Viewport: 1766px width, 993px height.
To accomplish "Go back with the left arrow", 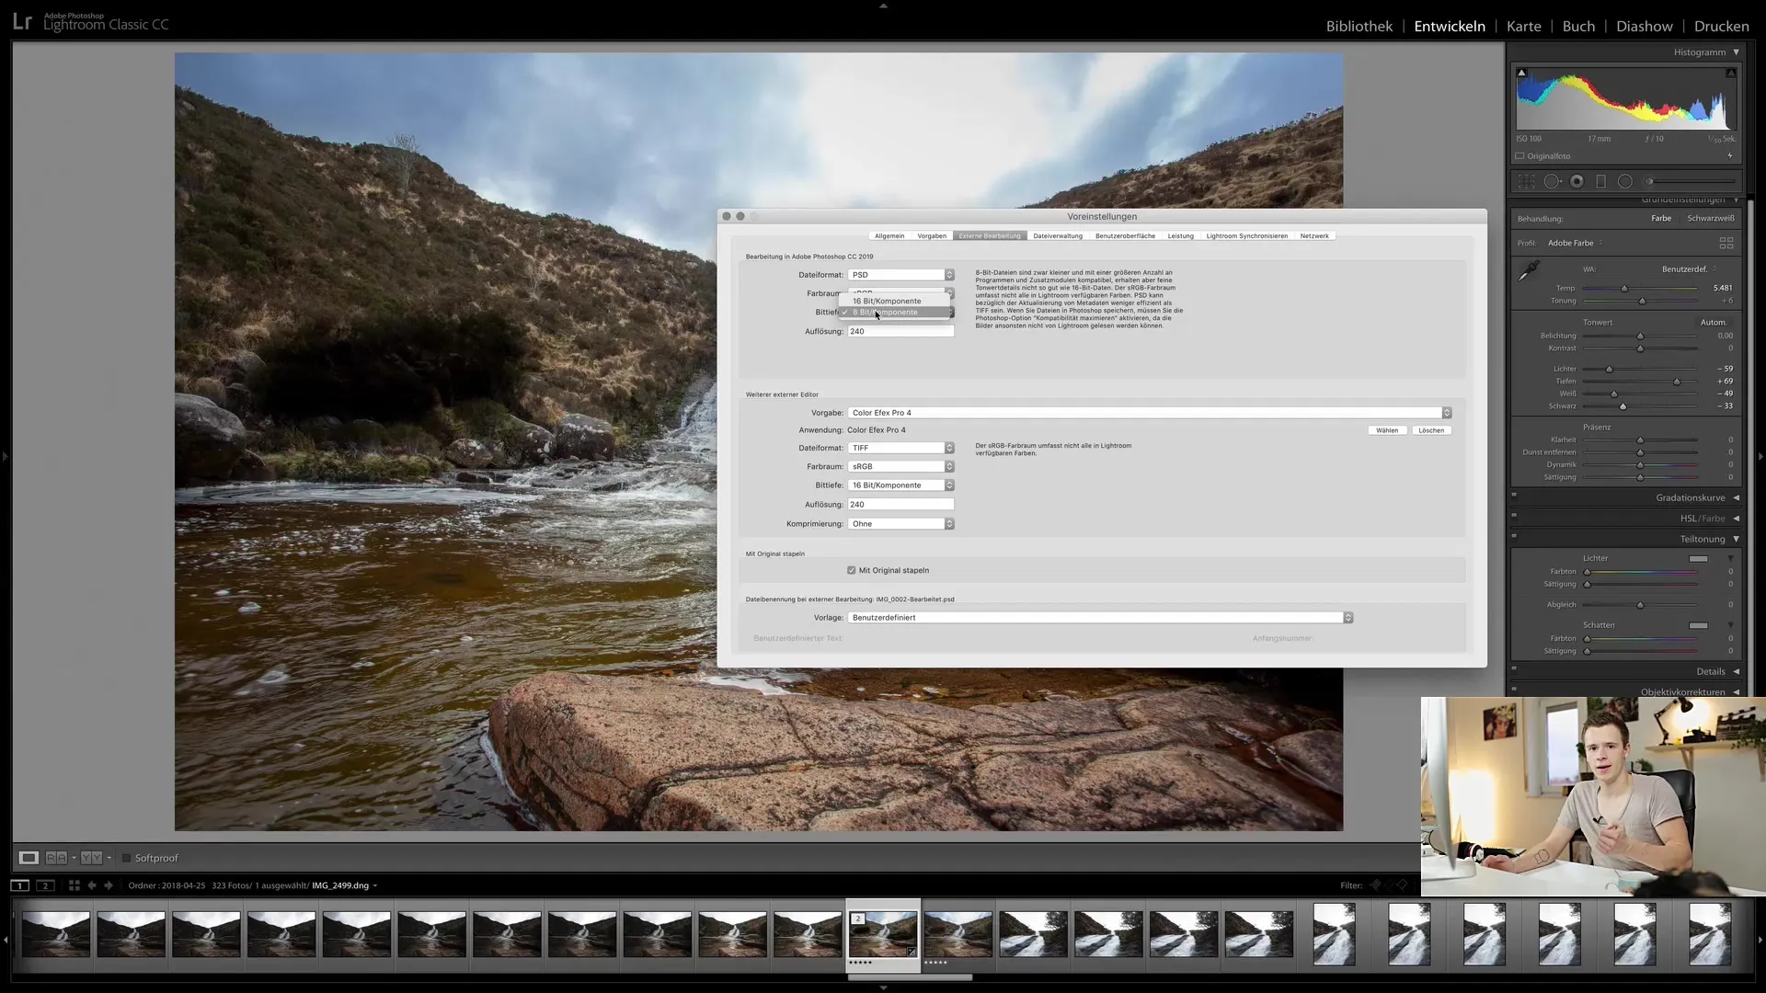I will click(x=92, y=885).
